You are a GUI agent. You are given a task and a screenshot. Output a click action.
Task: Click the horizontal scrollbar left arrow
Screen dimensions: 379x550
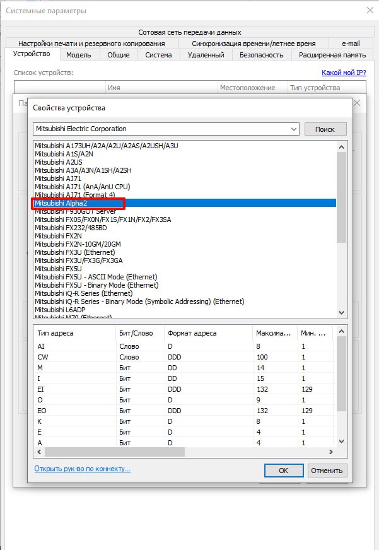[x=39, y=452]
